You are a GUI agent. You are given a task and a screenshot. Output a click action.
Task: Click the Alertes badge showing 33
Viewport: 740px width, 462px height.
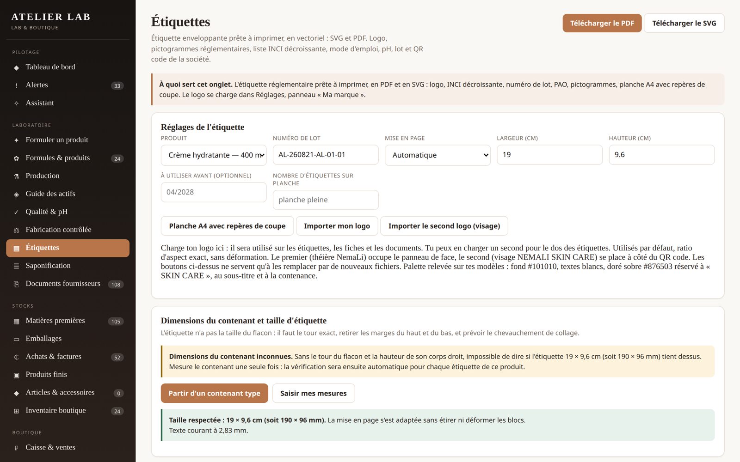[117, 86]
